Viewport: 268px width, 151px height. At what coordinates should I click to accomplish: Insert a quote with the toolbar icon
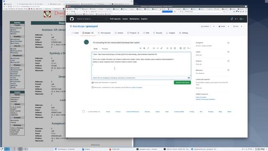(154, 48)
